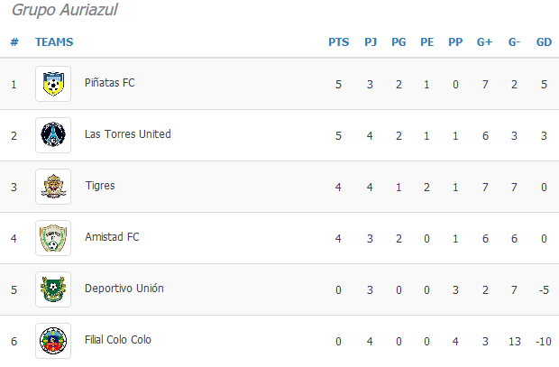Screen dimensions: 559x367
Task: Click the Deportivo Unión team logo
Action: (x=52, y=289)
